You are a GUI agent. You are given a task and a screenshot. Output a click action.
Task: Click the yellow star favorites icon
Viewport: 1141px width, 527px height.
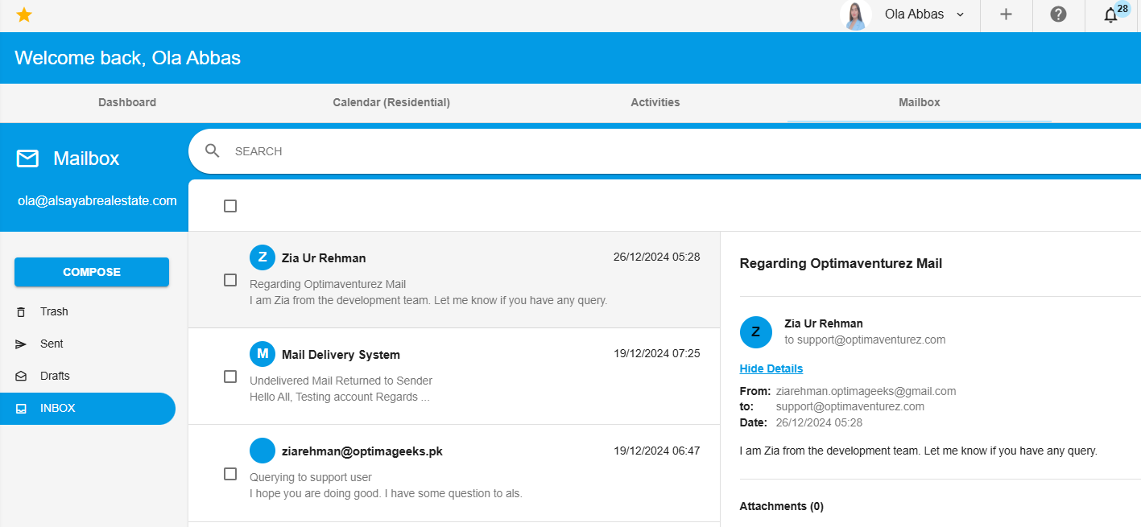pos(24,14)
